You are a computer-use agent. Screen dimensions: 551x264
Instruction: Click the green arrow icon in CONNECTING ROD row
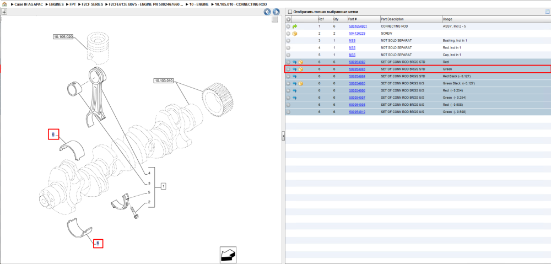pyautogui.click(x=295, y=26)
